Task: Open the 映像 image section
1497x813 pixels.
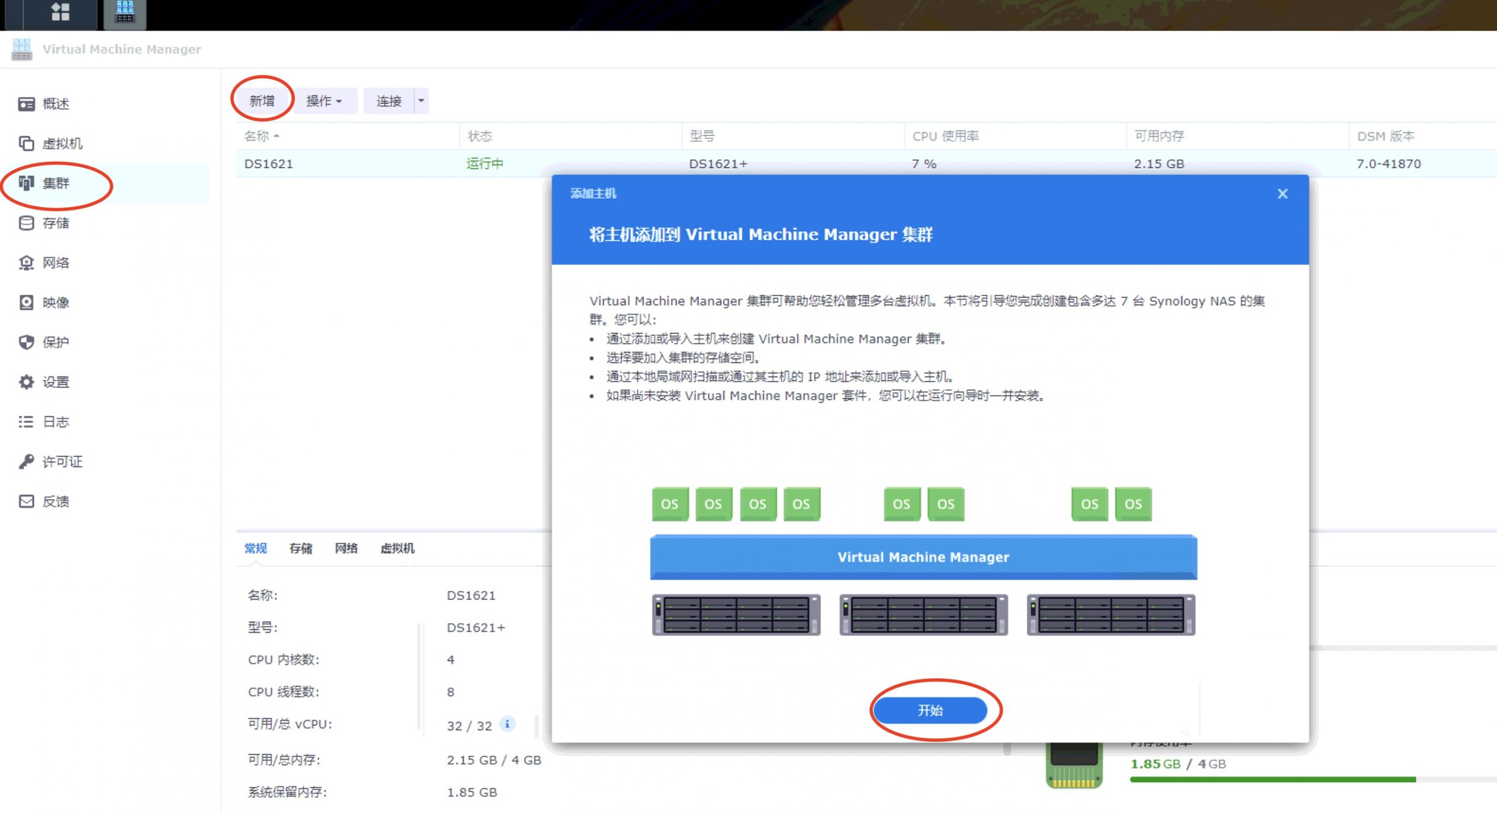Action: (x=56, y=303)
